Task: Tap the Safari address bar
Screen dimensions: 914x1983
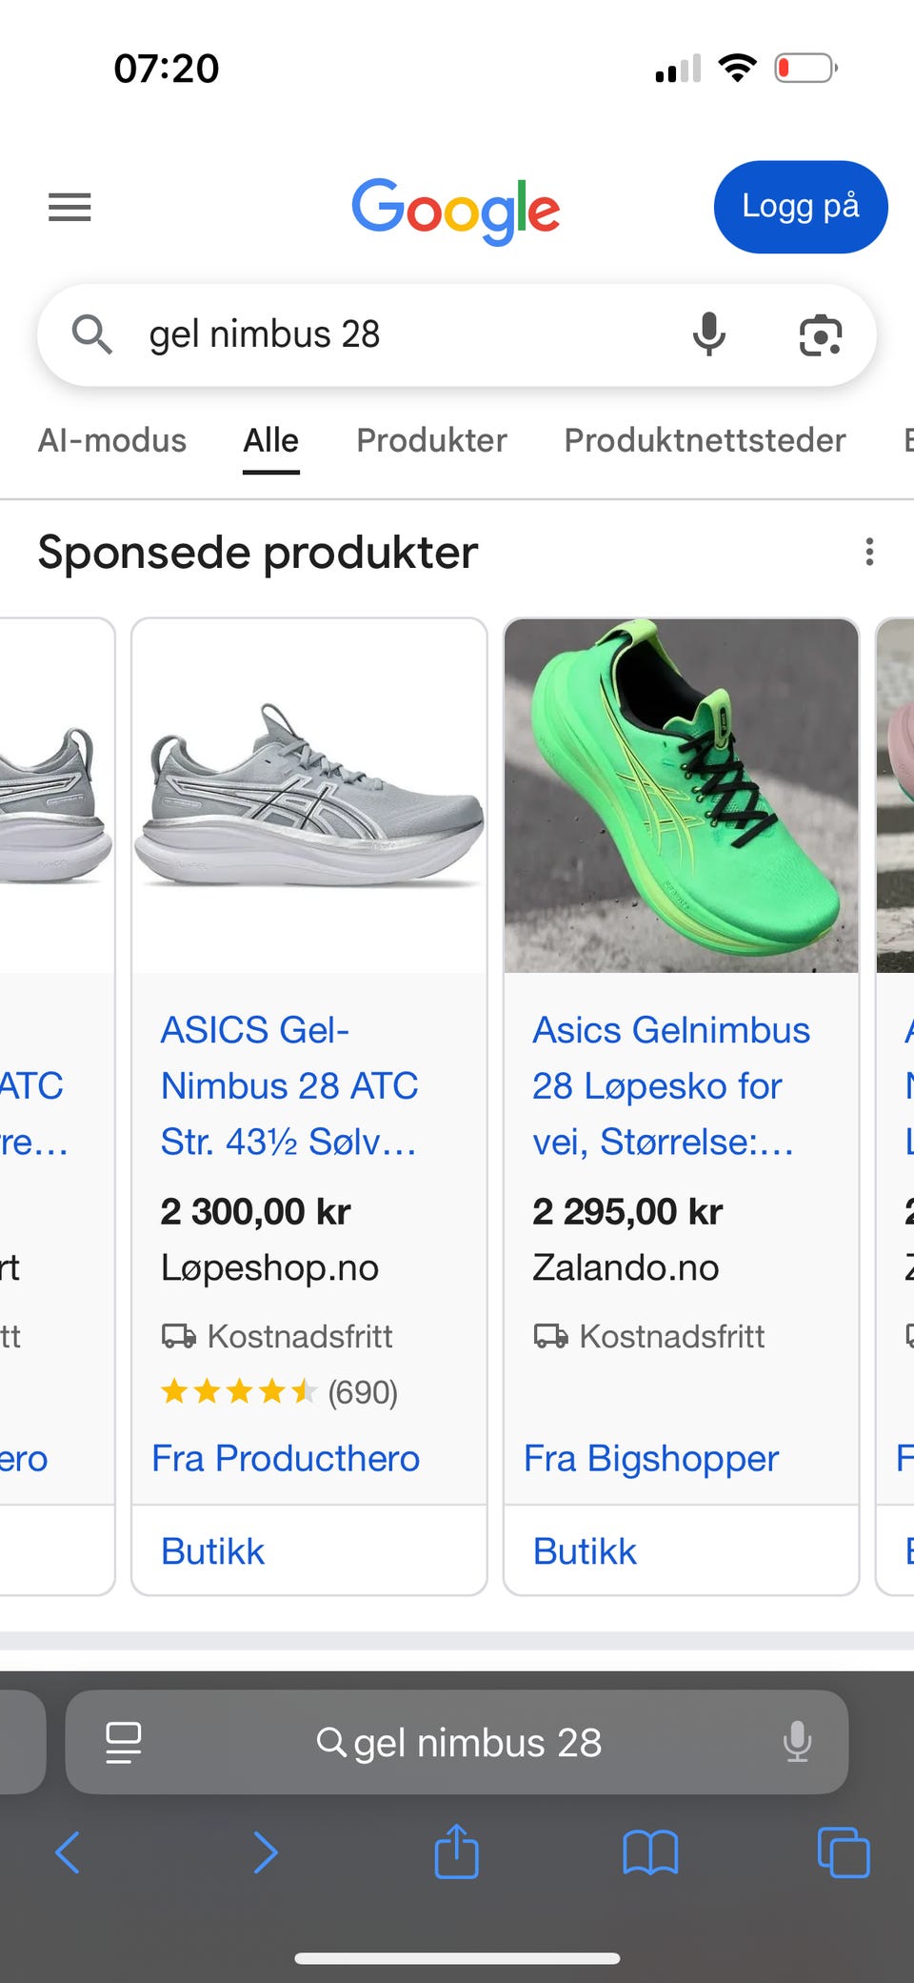Action: click(x=459, y=1742)
